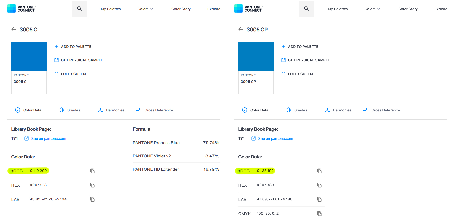Go back using arrow beside 3005 CP
Screen dimensions: 454x223
pyautogui.click(x=240, y=30)
